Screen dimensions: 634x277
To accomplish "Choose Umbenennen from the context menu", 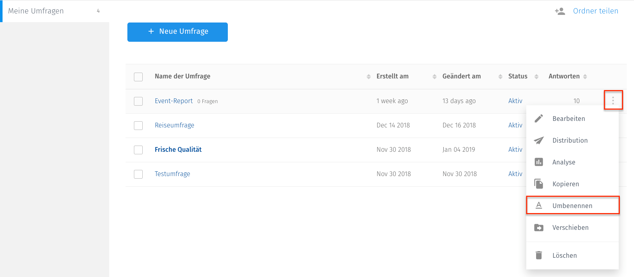I will (x=572, y=206).
